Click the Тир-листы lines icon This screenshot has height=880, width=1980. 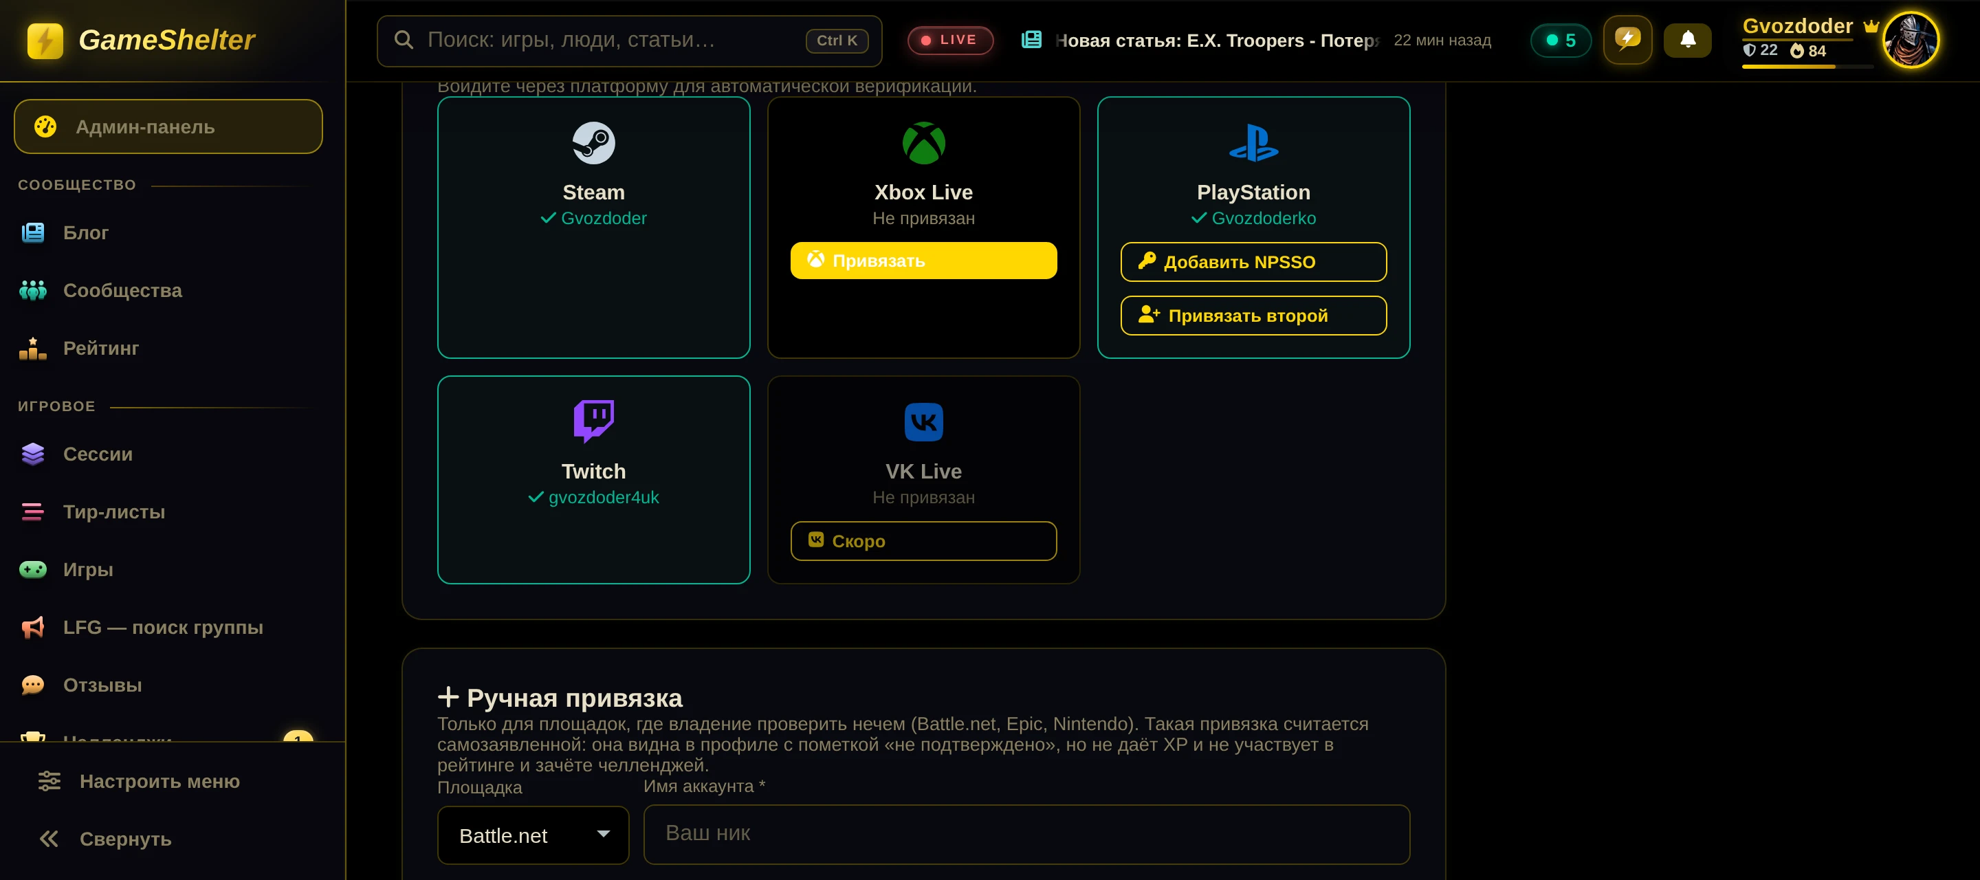click(33, 512)
